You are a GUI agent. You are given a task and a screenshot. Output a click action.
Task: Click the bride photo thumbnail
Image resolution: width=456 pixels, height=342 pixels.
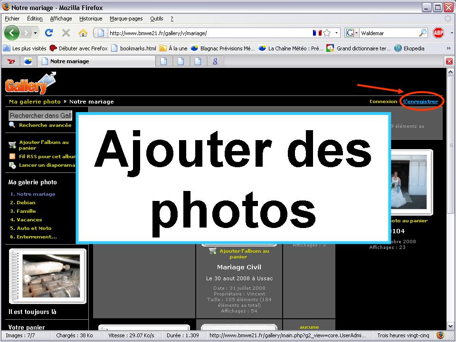tap(410, 181)
